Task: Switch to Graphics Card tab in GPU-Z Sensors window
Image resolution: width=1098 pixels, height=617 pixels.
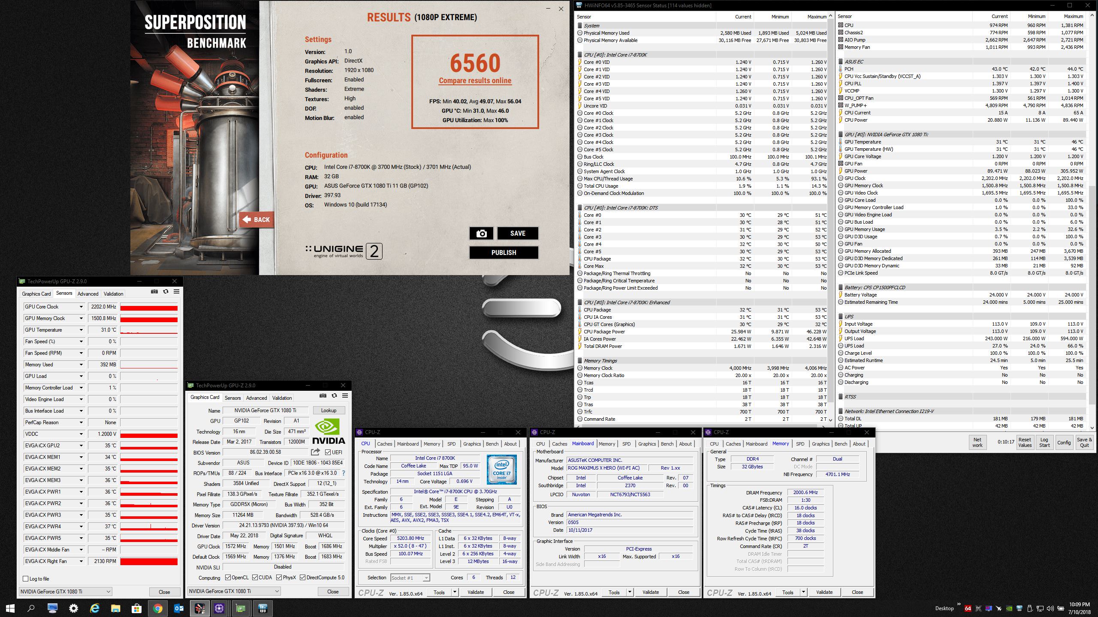Action: pos(36,294)
